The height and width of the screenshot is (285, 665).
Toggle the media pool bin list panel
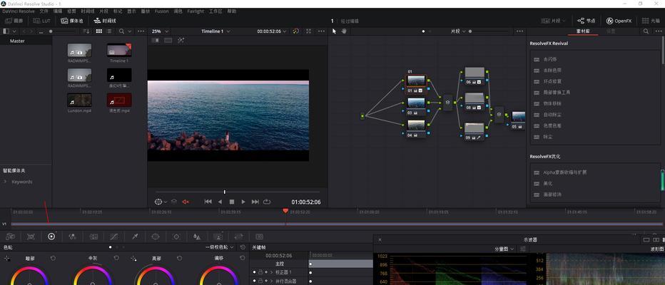tap(6, 31)
